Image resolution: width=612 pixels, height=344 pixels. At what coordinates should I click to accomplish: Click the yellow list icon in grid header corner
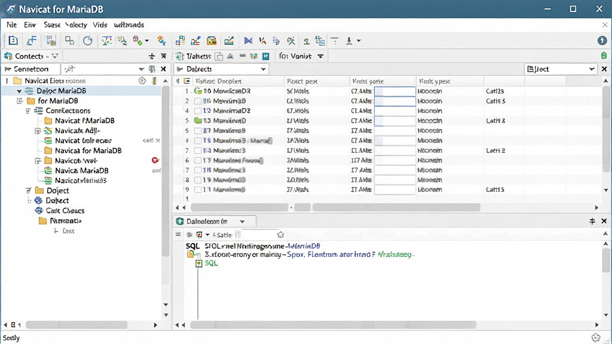coord(187,81)
